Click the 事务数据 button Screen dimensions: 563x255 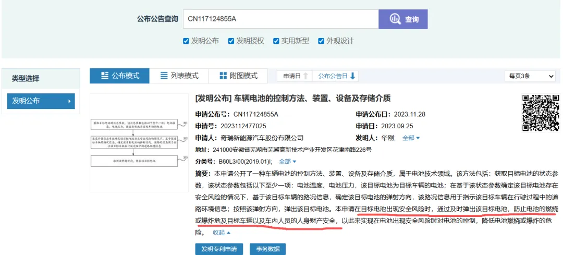click(x=267, y=249)
